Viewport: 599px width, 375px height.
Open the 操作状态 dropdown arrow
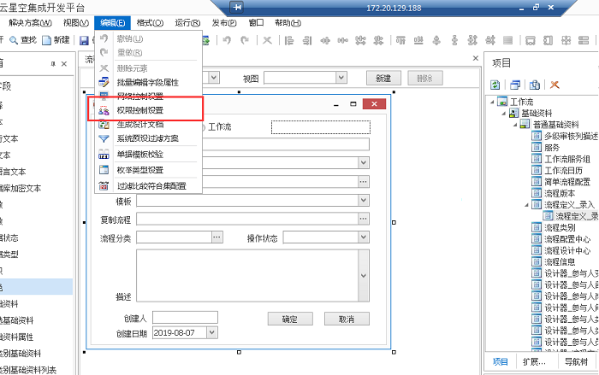click(364, 237)
